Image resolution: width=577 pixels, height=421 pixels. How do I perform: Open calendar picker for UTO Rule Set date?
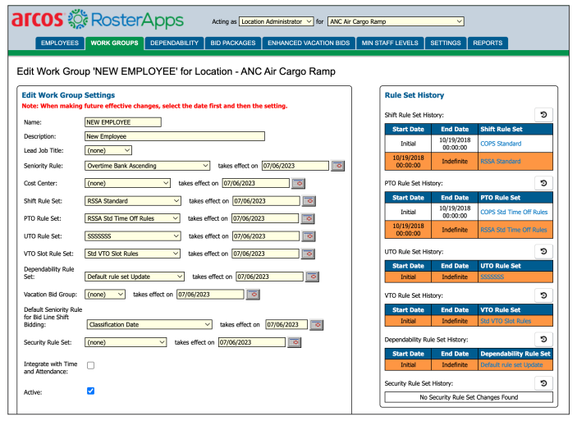point(309,236)
